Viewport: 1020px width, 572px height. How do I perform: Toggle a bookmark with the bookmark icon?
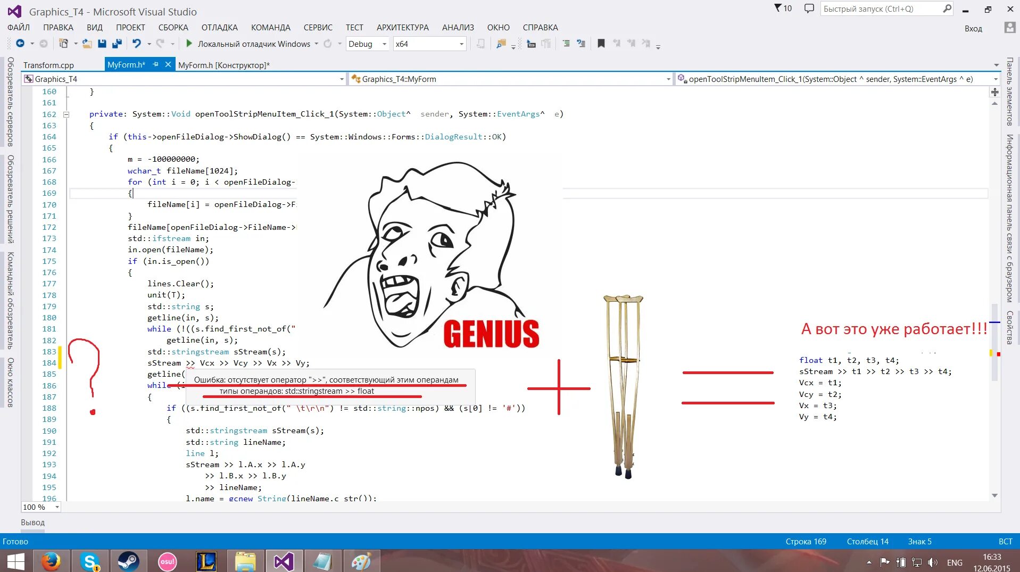click(x=601, y=44)
